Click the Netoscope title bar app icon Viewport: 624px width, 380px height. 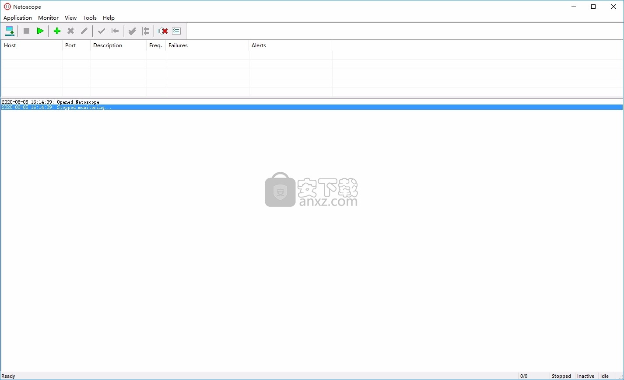pyautogui.click(x=7, y=7)
